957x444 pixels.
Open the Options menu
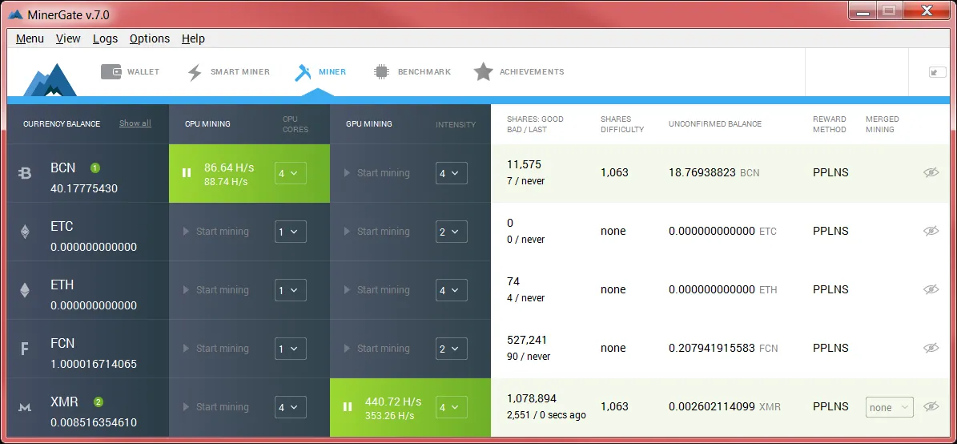(150, 38)
